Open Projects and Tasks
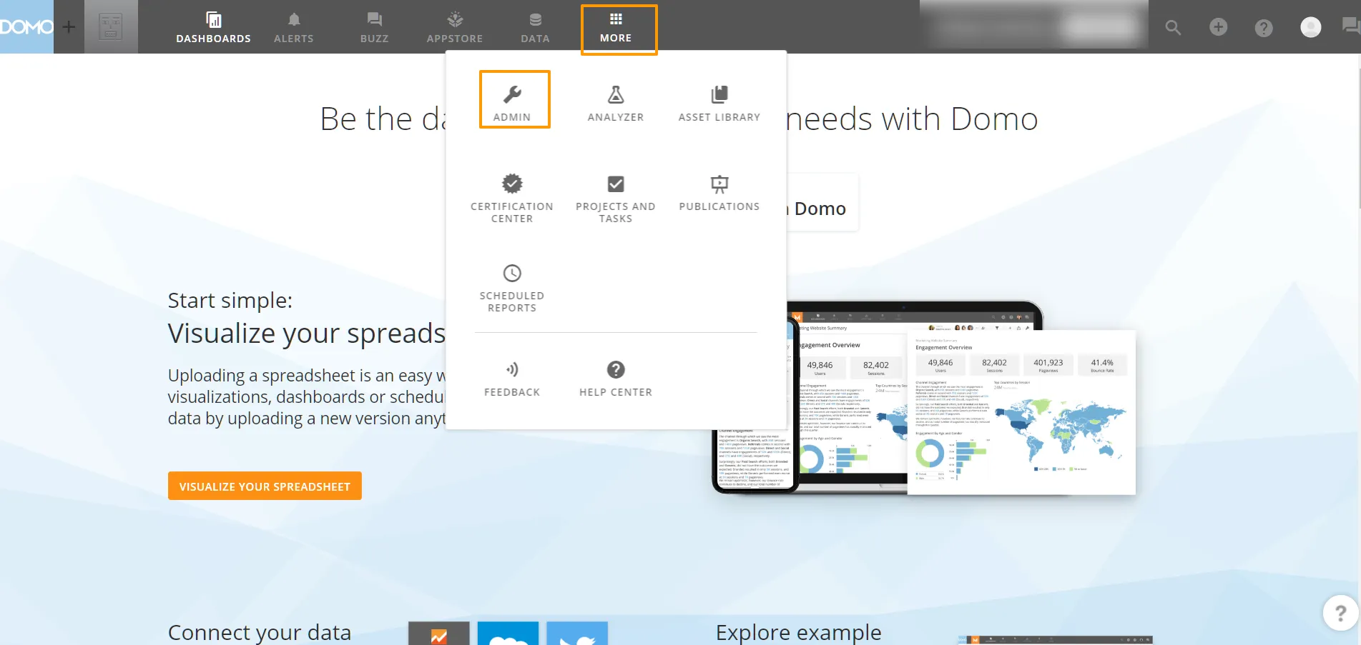The height and width of the screenshot is (645, 1361). [616, 198]
